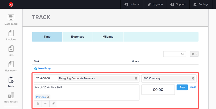Select the Track sidebar icon
The width and height of the screenshot is (216, 109).
[x=11, y=80]
